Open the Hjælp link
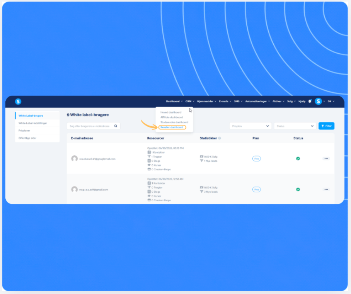The height and width of the screenshot is (294, 351). (302, 101)
